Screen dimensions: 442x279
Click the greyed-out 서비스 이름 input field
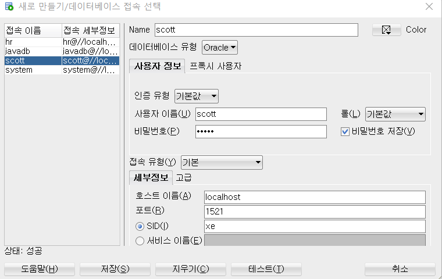(x=315, y=241)
